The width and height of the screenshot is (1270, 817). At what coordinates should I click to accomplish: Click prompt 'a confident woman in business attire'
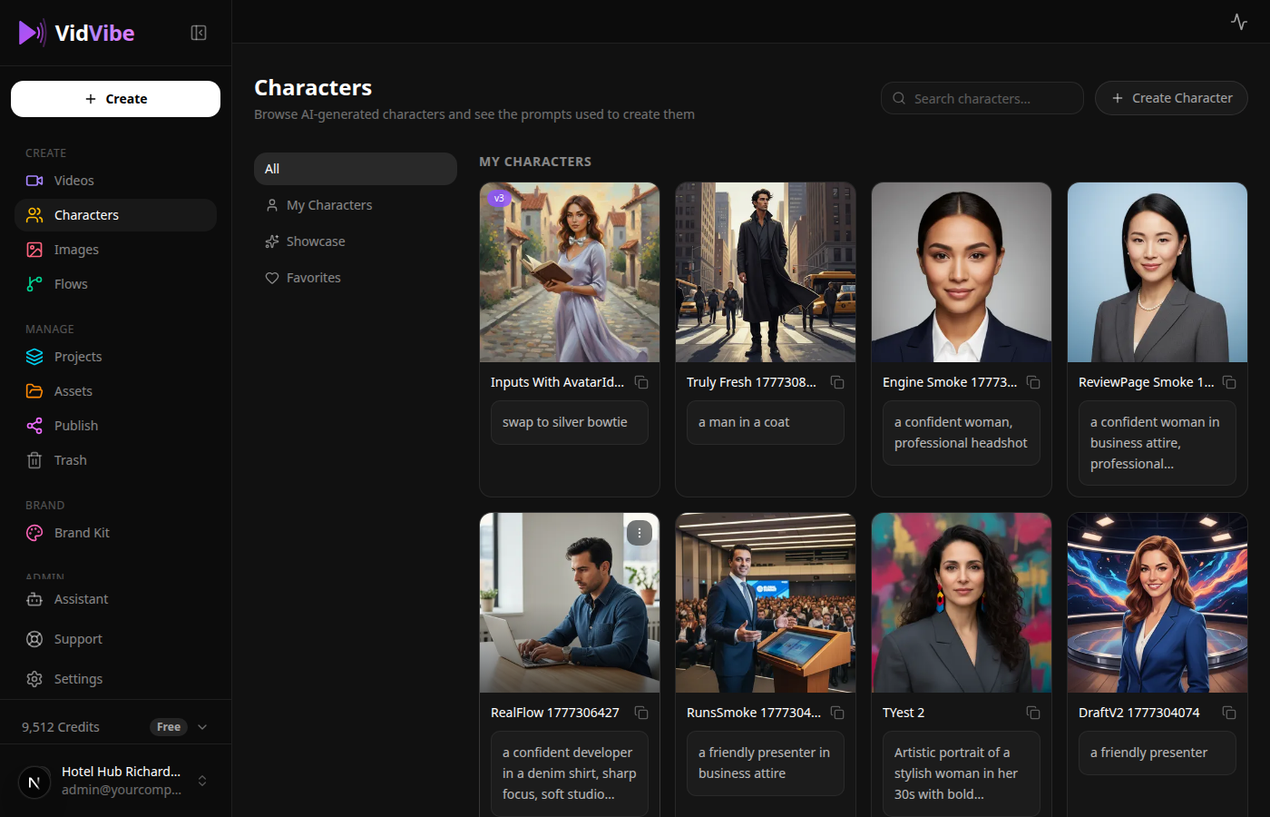click(1158, 443)
